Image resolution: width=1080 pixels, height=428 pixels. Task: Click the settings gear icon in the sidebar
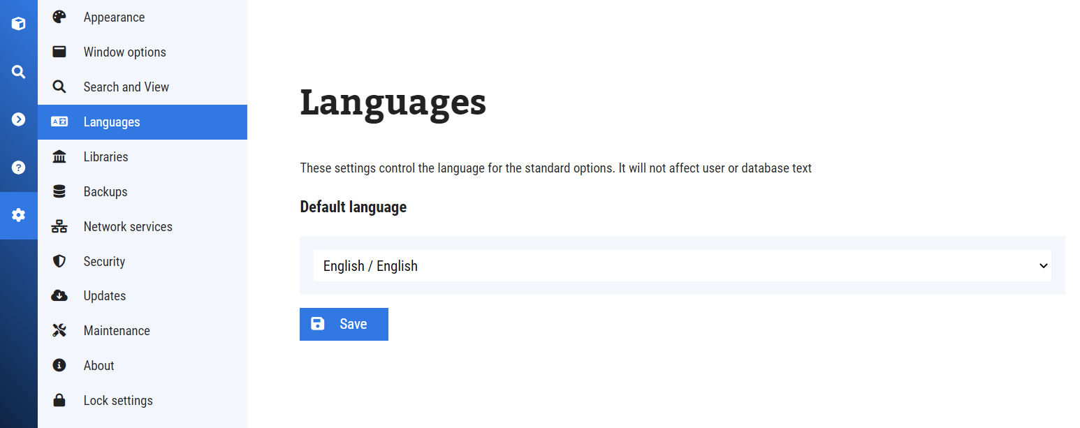18,215
